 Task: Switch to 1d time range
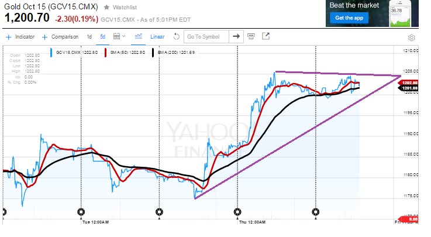(89, 36)
